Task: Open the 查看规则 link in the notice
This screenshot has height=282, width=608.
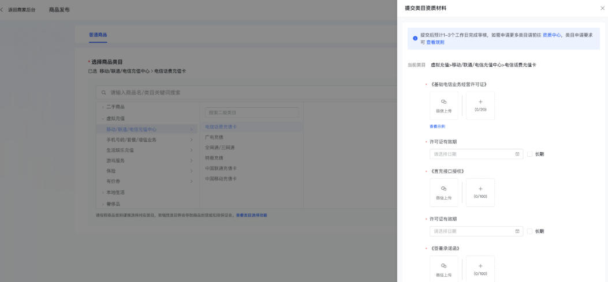Action: pos(435,42)
